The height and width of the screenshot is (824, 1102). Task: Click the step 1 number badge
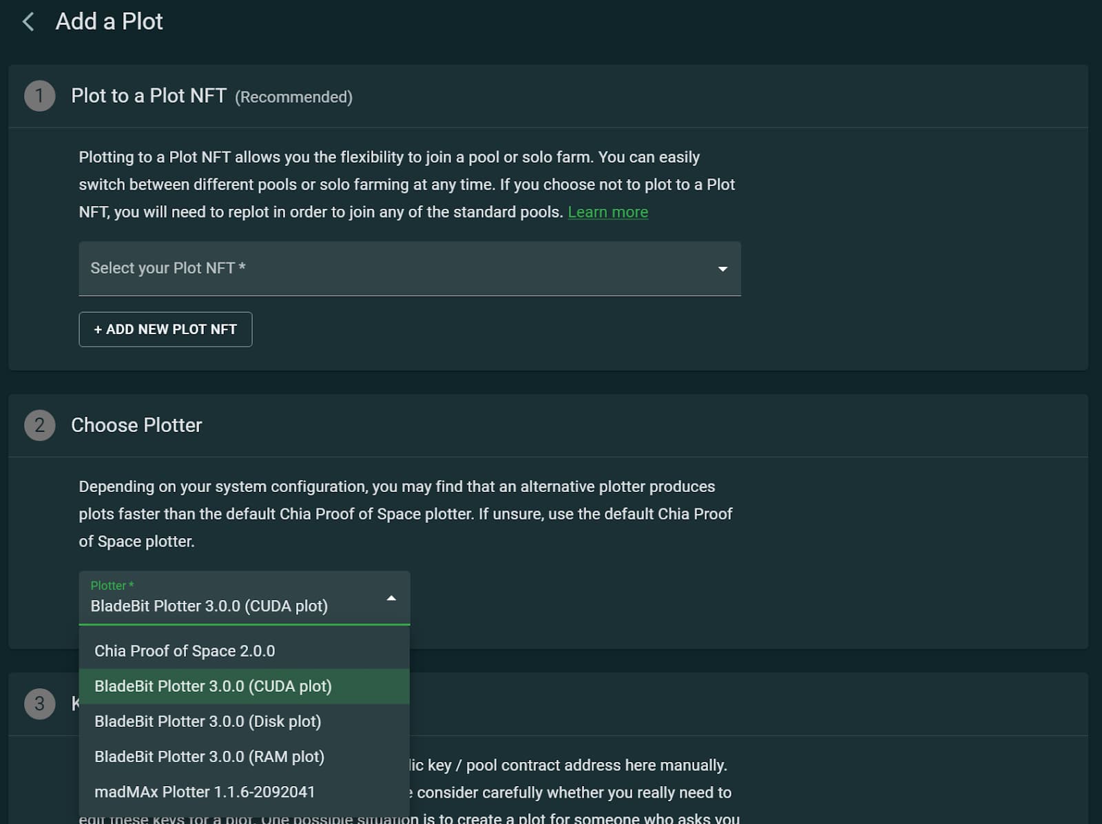pyautogui.click(x=39, y=96)
